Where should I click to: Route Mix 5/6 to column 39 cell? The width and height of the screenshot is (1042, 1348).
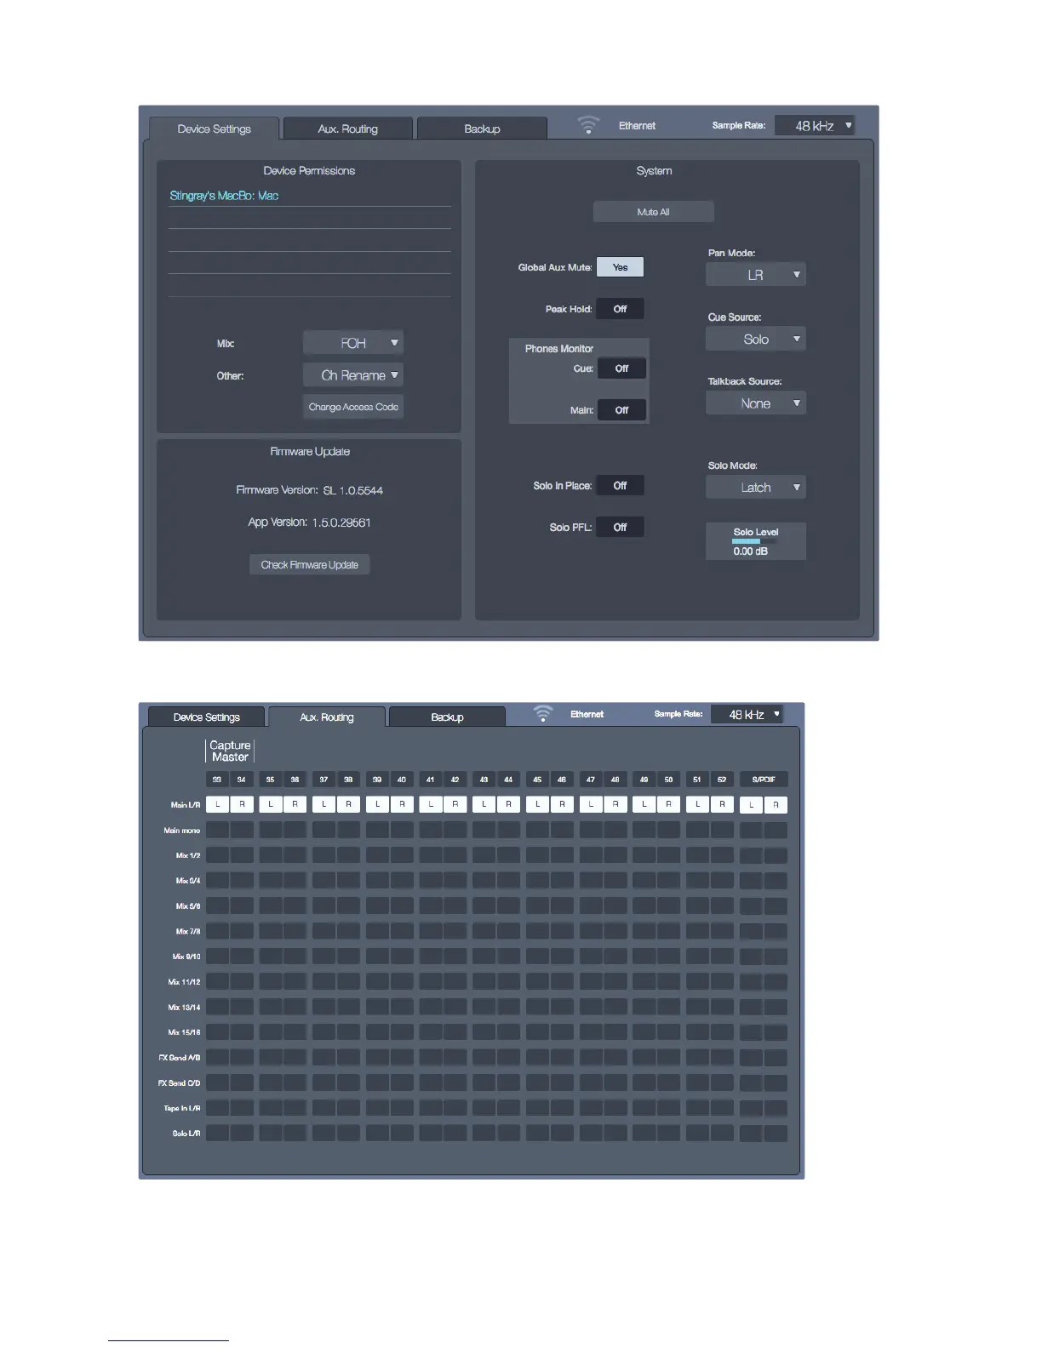pyautogui.click(x=377, y=905)
